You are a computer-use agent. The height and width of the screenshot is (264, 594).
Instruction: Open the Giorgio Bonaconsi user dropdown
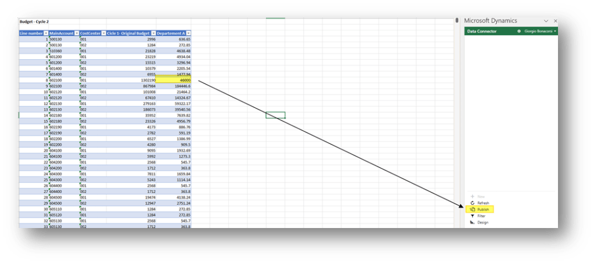540,31
